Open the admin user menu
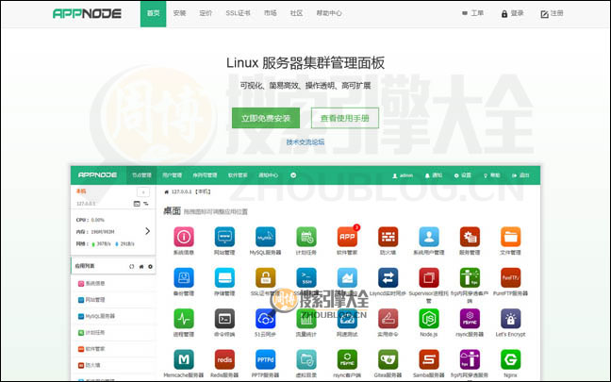Screen dimensions: 611x382 point(404,175)
